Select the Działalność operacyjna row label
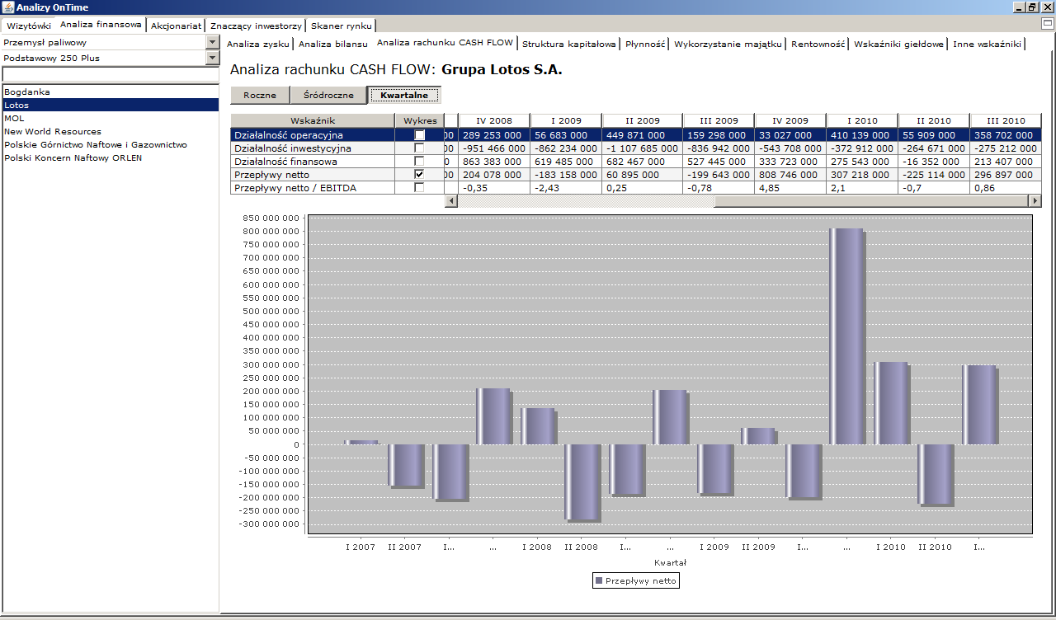The width and height of the screenshot is (1056, 620). 313,134
